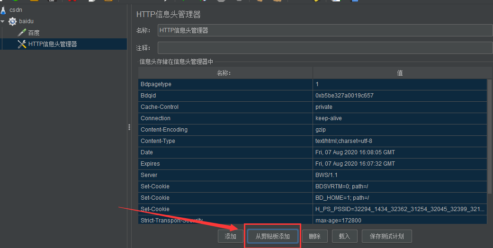Select the Bdpagetype name cell
Screen dimensions: 493x248
[x=225, y=84]
